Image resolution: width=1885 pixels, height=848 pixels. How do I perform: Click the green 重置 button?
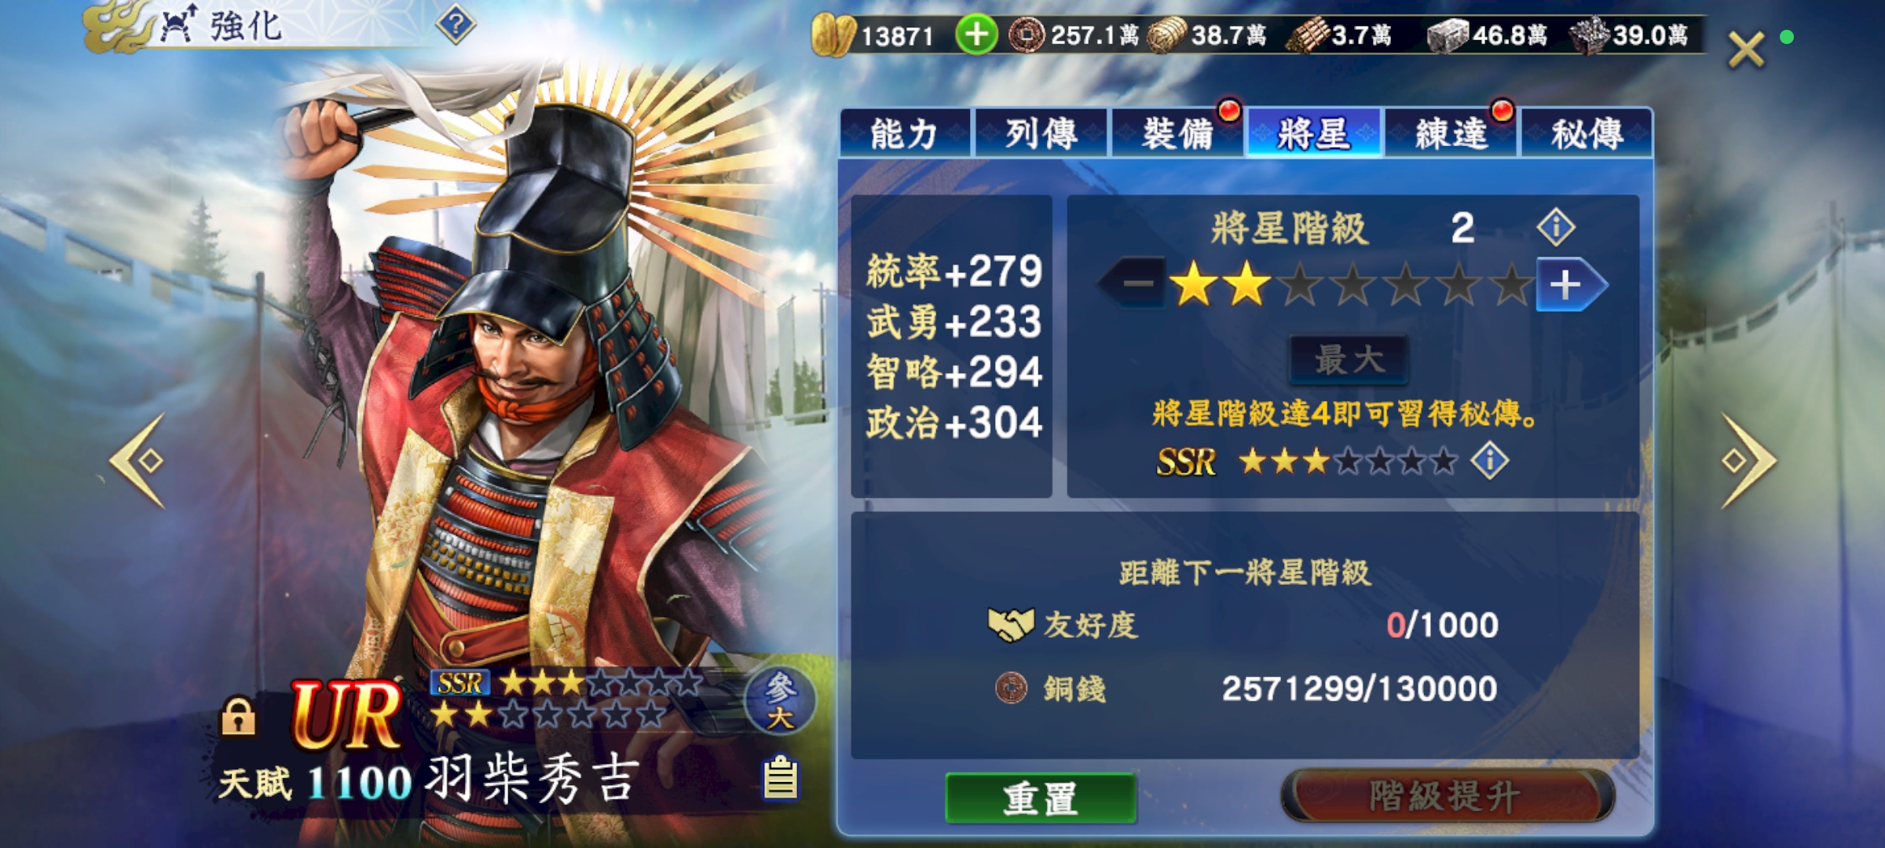1041,799
